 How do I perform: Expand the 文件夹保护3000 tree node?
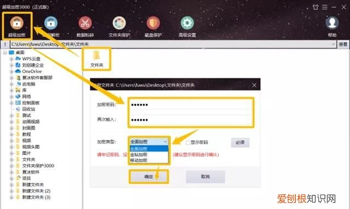[x=11, y=166]
